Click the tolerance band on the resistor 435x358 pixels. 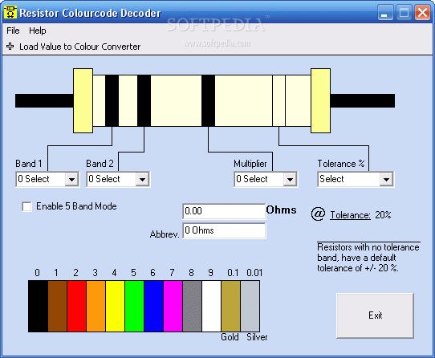tap(278, 101)
